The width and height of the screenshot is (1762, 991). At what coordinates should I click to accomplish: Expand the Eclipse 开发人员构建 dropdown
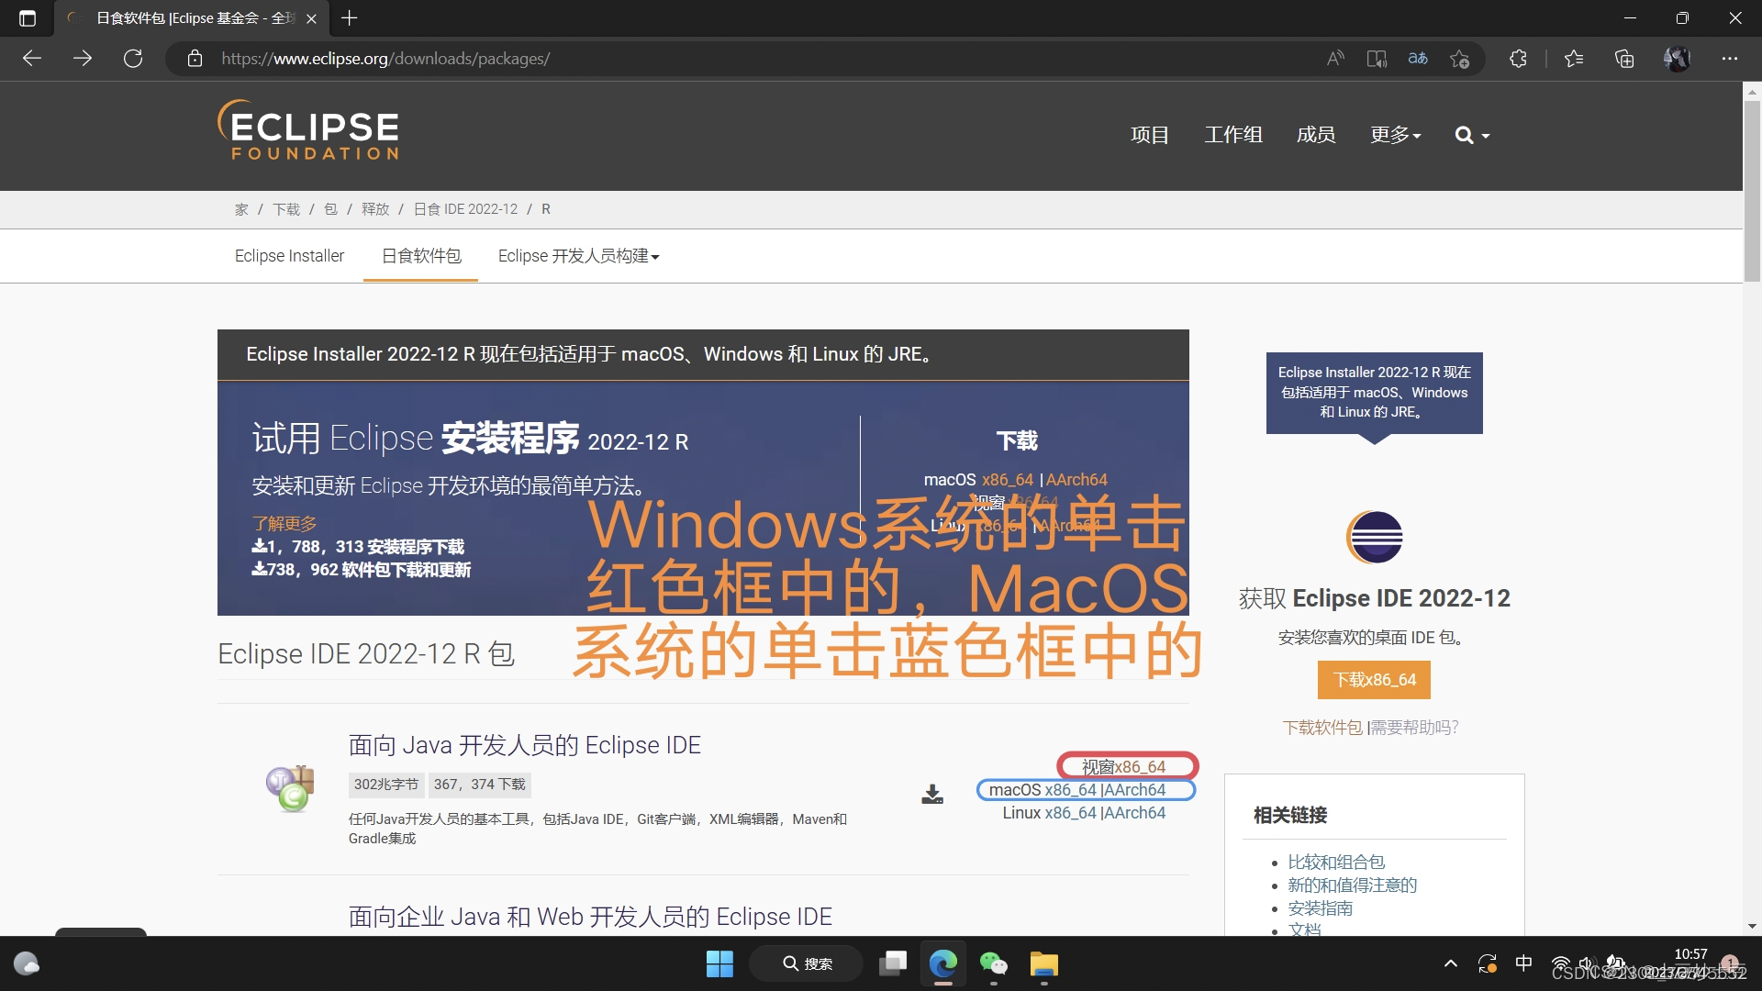[578, 256]
